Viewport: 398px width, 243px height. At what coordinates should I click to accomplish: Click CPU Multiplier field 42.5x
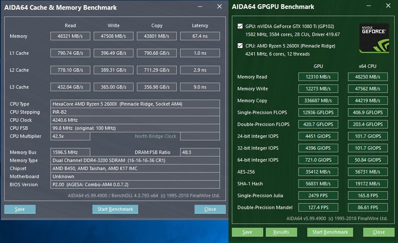pyautogui.click(x=70, y=136)
